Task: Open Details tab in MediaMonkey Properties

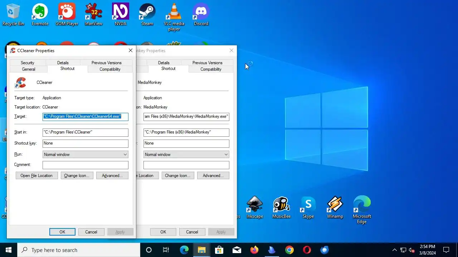Action: (x=164, y=63)
